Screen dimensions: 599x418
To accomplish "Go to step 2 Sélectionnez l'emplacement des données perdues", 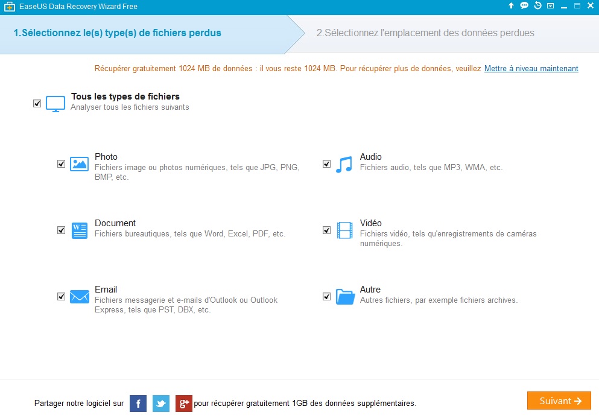I will tap(425, 33).
